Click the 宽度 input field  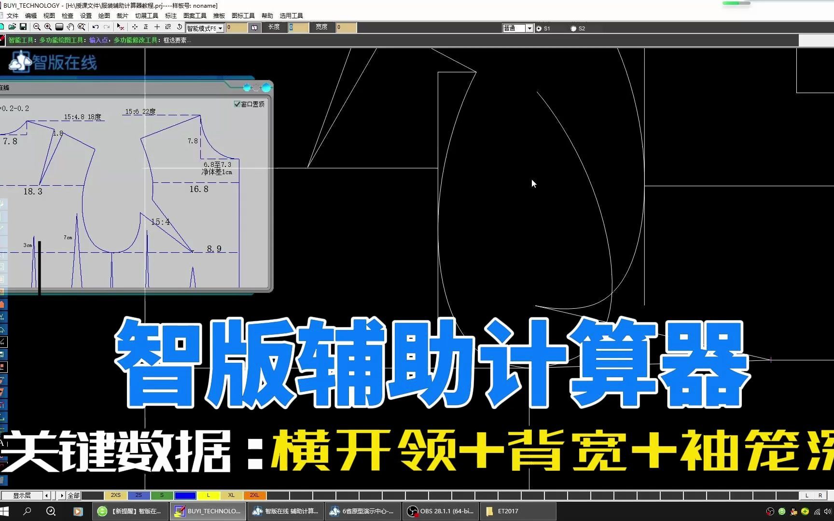pos(347,27)
